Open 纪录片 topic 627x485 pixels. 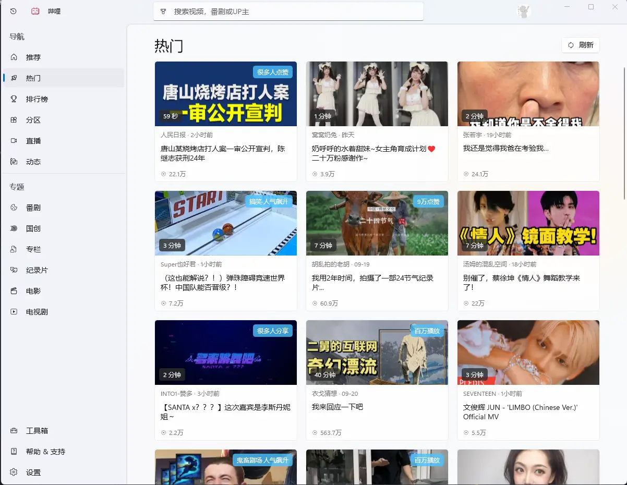(64, 270)
